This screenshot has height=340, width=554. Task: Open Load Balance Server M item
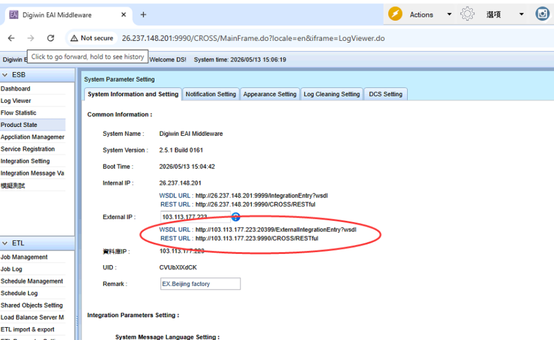click(x=32, y=318)
